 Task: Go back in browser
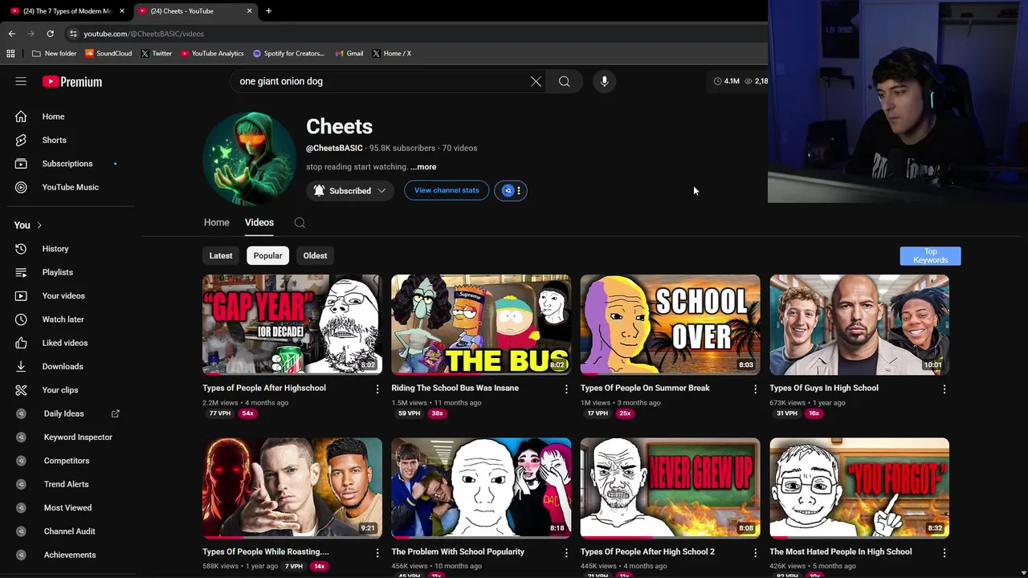point(11,34)
